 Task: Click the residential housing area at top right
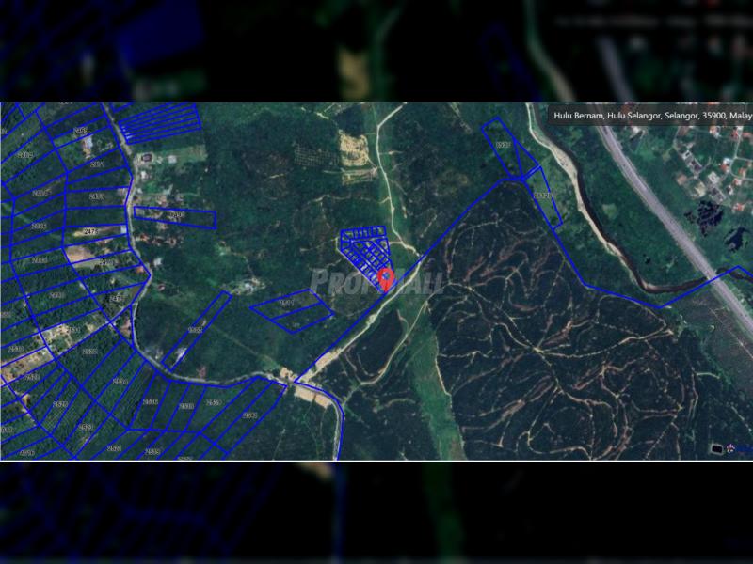pyautogui.click(x=717, y=169)
